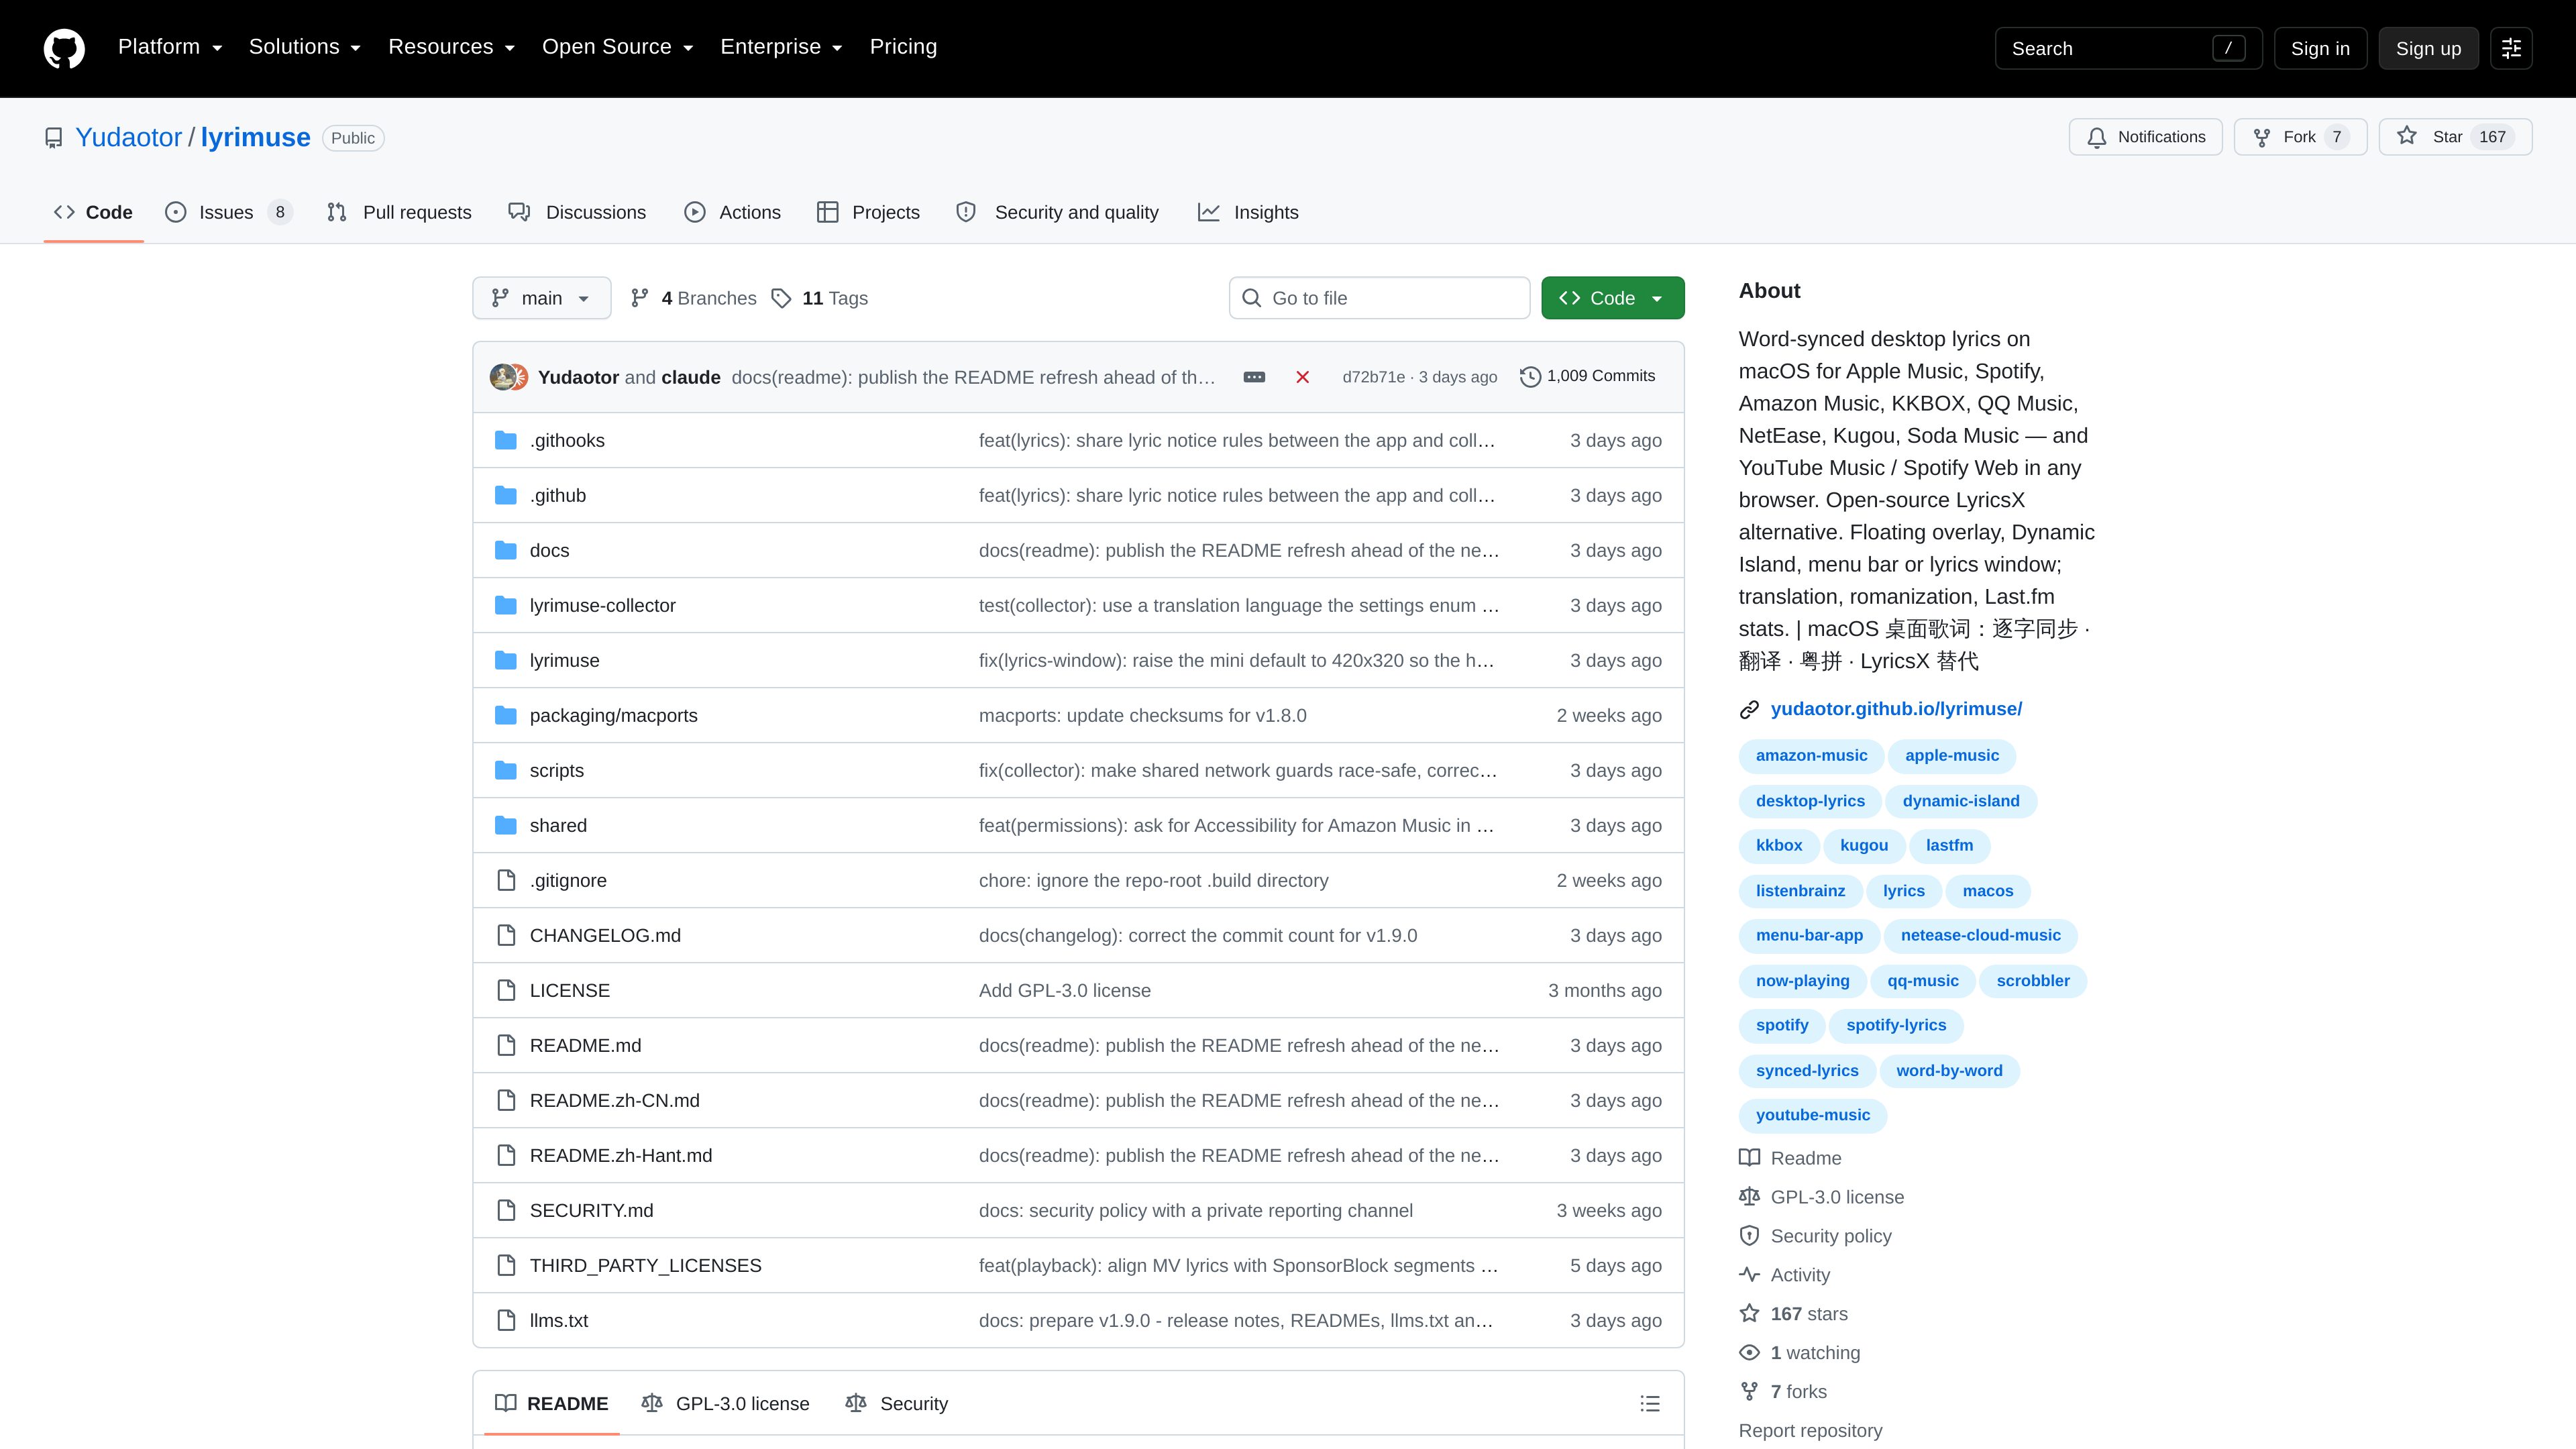The width and height of the screenshot is (2576, 1449).
Task: Click the Sign up button
Action: point(2428,48)
